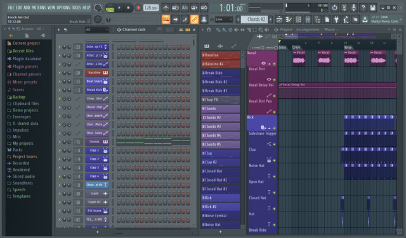This screenshot has height=238, width=406.
Task: Show audio clips tab in picker
Action: pyautogui.click(x=220, y=46)
